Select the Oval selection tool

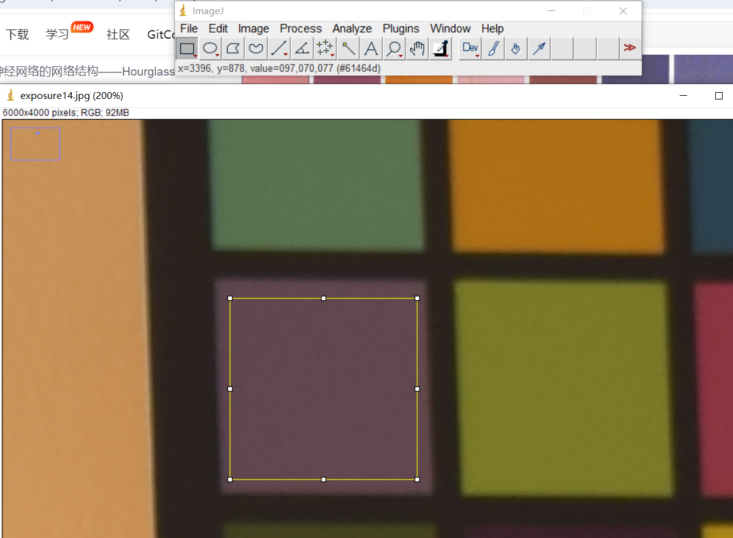tap(210, 49)
